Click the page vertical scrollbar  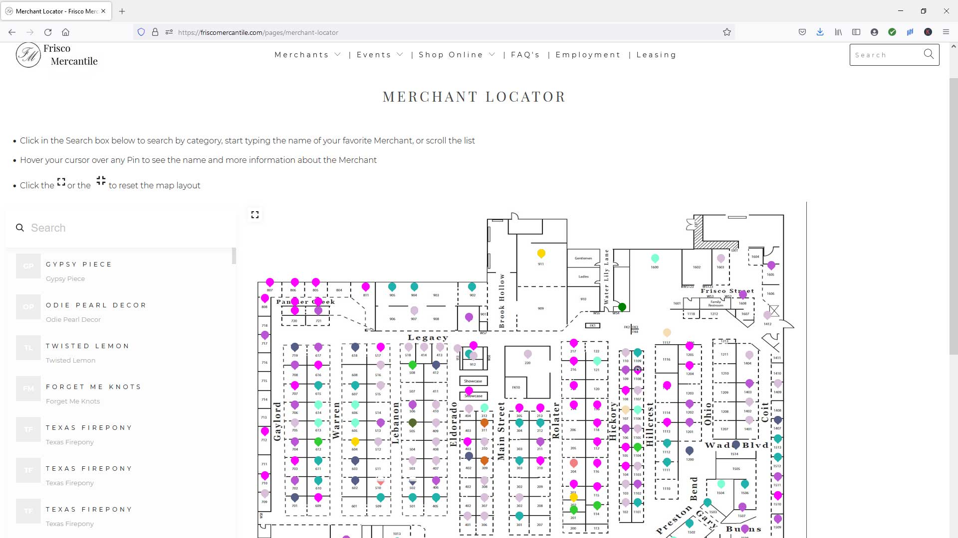pos(954,216)
